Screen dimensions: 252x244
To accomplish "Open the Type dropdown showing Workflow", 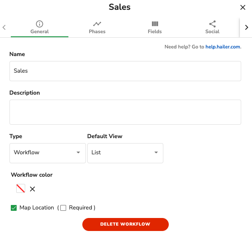I will tap(48, 153).
